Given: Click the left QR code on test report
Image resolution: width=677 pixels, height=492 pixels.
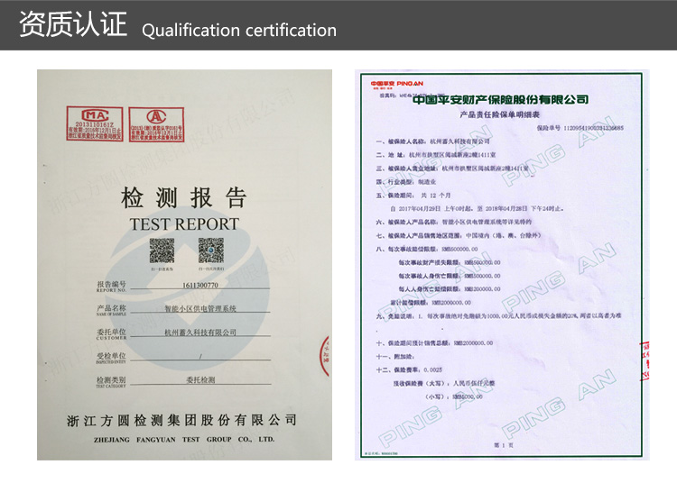Looking at the screenshot, I should point(162,251).
